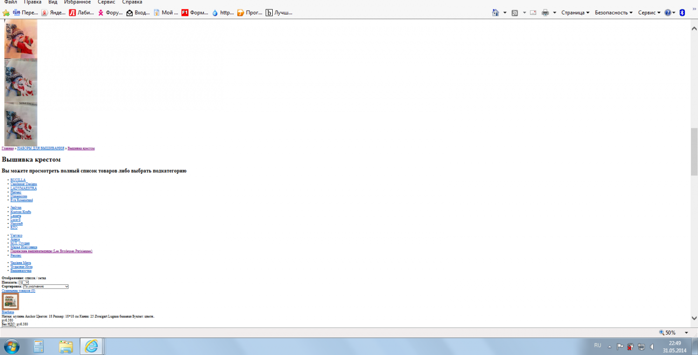
Task: Expand the Безопасность dropdown menu
Action: coord(614,13)
